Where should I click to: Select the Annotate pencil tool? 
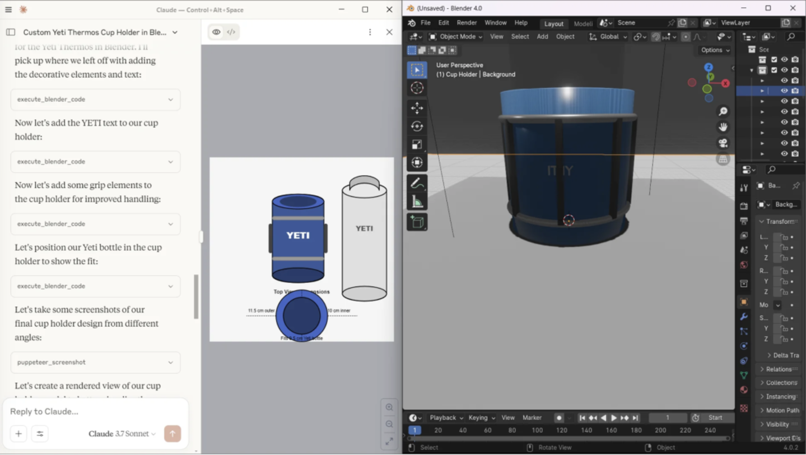click(x=417, y=183)
